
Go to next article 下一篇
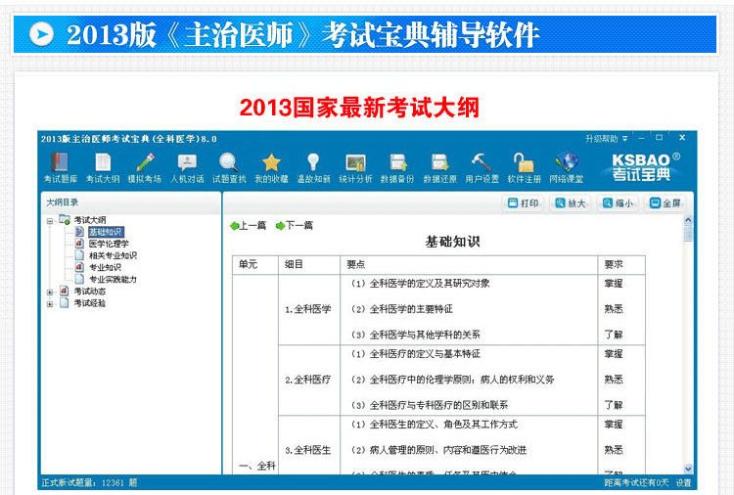[294, 226]
